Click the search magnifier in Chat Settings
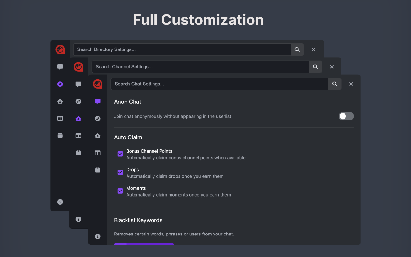The width and height of the screenshot is (411, 257). [335, 84]
